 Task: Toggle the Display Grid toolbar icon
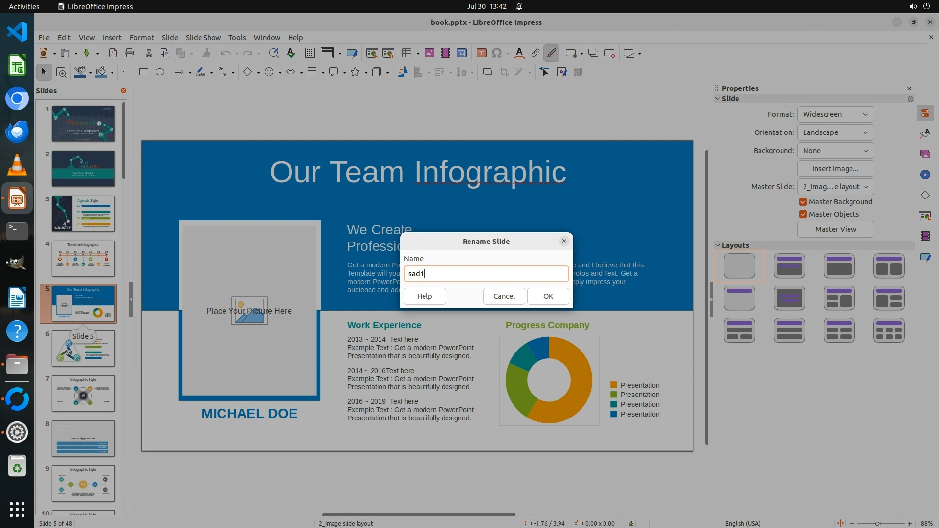point(310,53)
